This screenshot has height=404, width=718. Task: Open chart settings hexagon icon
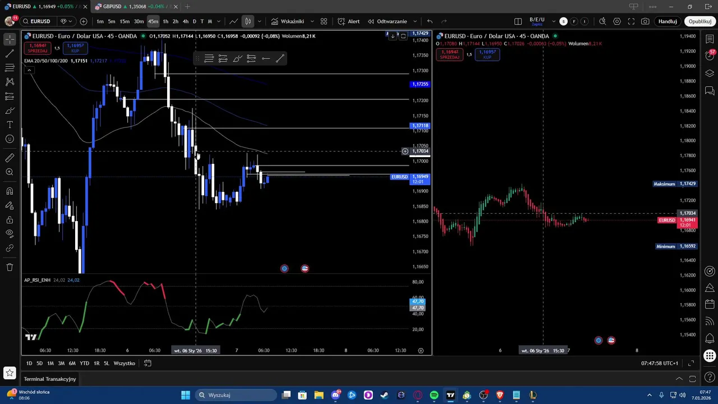tap(617, 21)
